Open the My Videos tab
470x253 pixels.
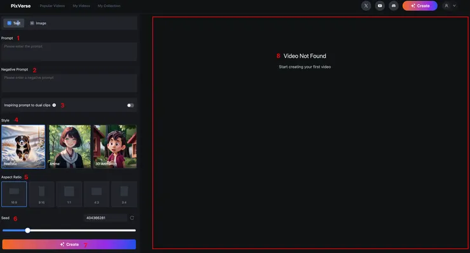coord(81,6)
